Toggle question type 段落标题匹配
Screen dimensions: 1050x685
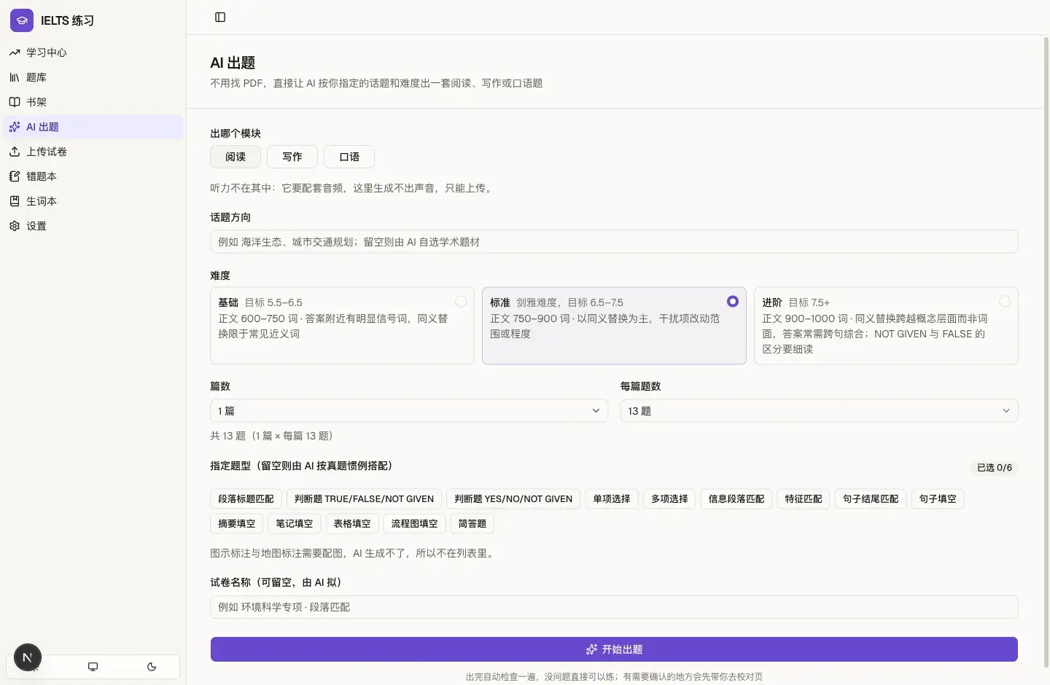click(x=246, y=499)
